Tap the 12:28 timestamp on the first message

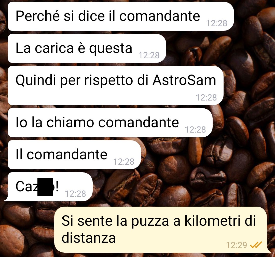217,23
